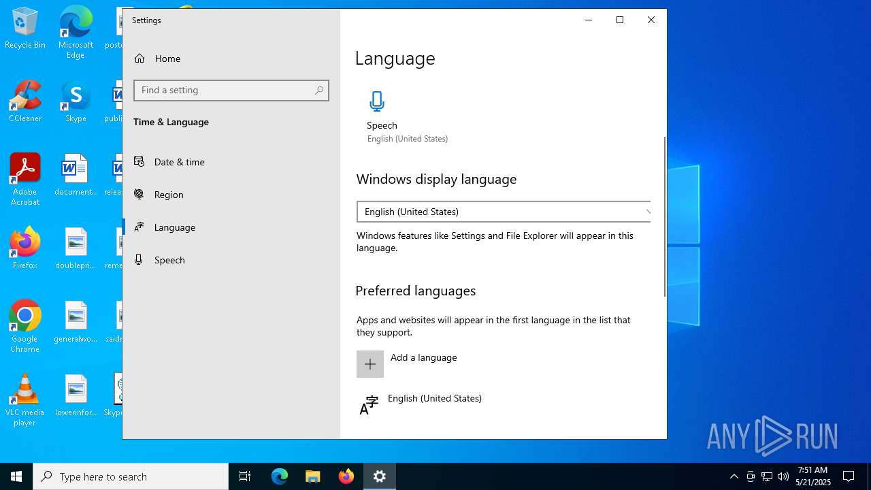This screenshot has height=490, width=871.
Task: Select the Language sidebar item
Action: (231, 227)
